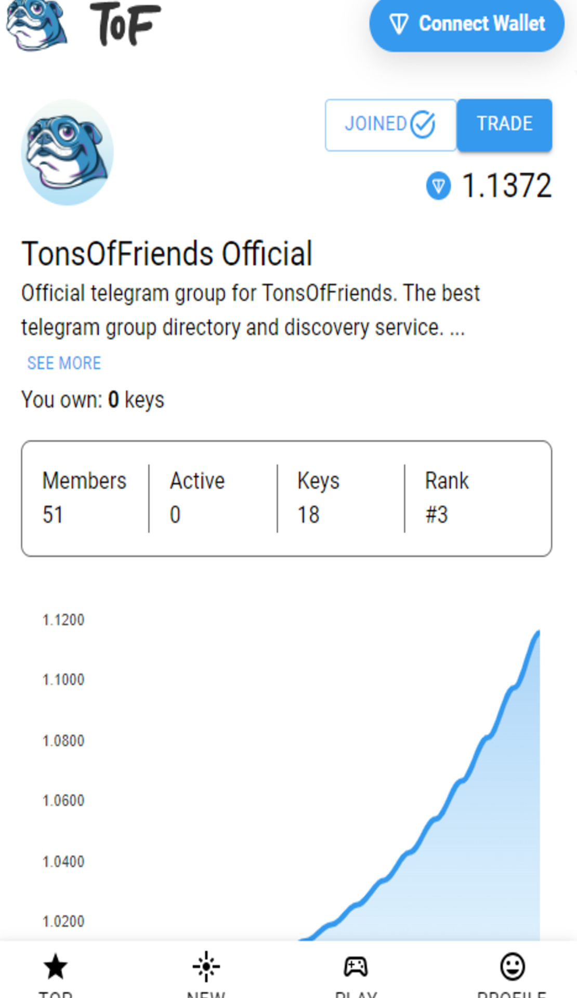Click the Members 51 statistic
The width and height of the screenshot is (577, 998).
click(x=84, y=498)
